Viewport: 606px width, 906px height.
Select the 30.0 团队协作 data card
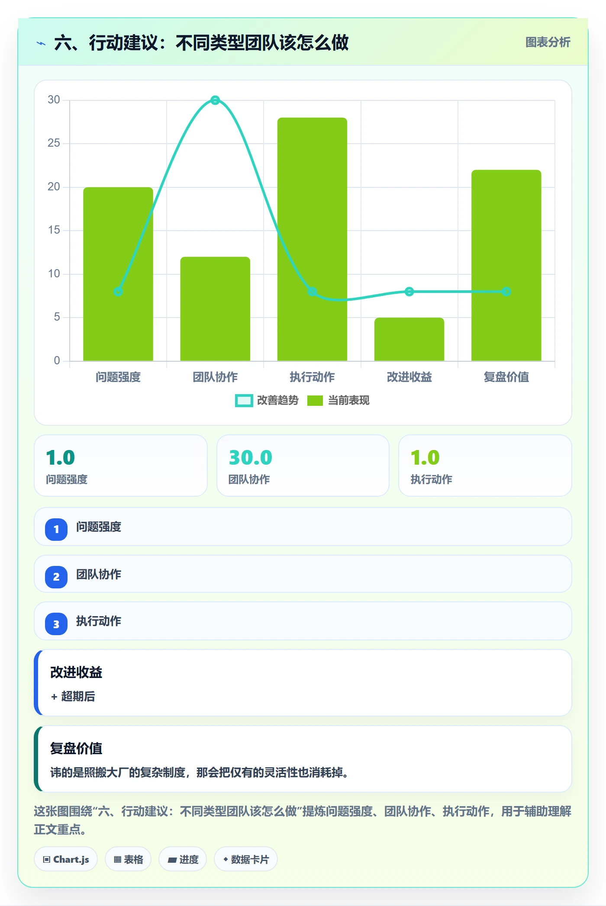[x=303, y=466]
